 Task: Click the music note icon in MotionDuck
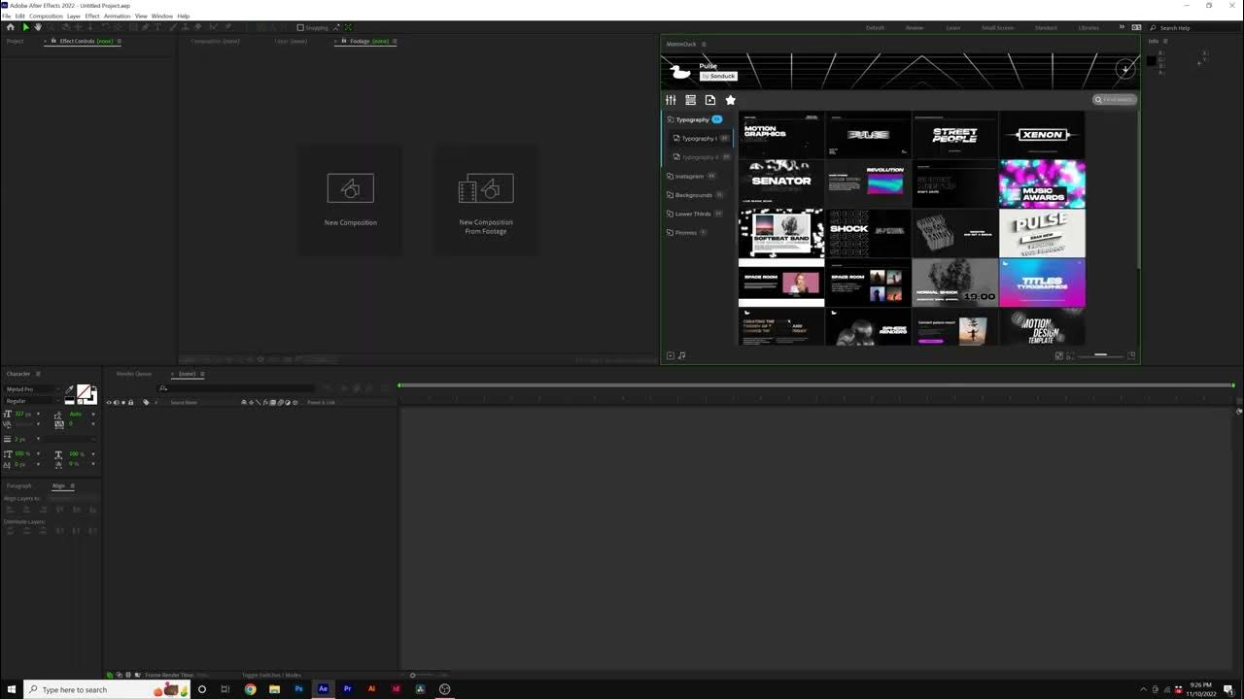coord(682,355)
